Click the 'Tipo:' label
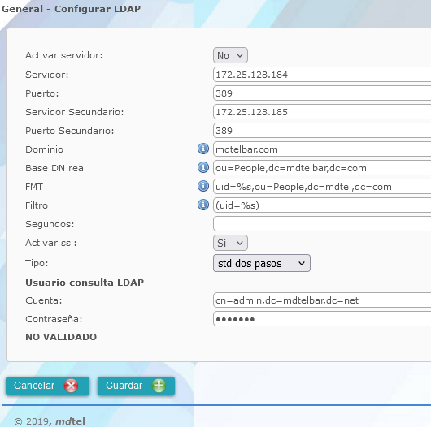Viewport: 431px width, 427px height. click(37, 263)
